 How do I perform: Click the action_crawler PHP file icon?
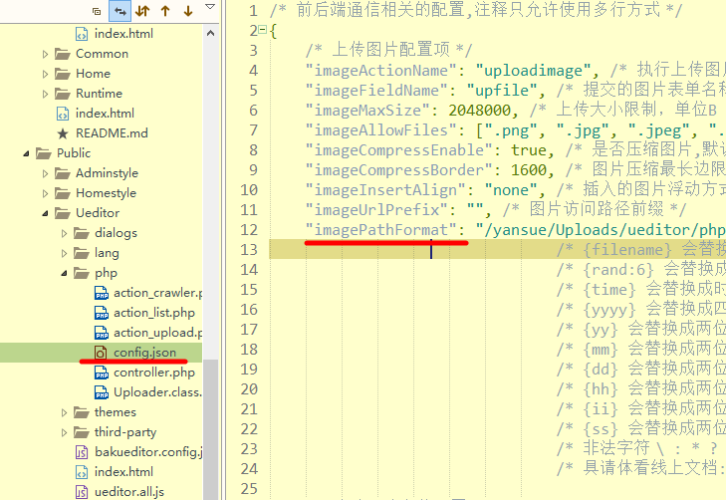tap(102, 293)
